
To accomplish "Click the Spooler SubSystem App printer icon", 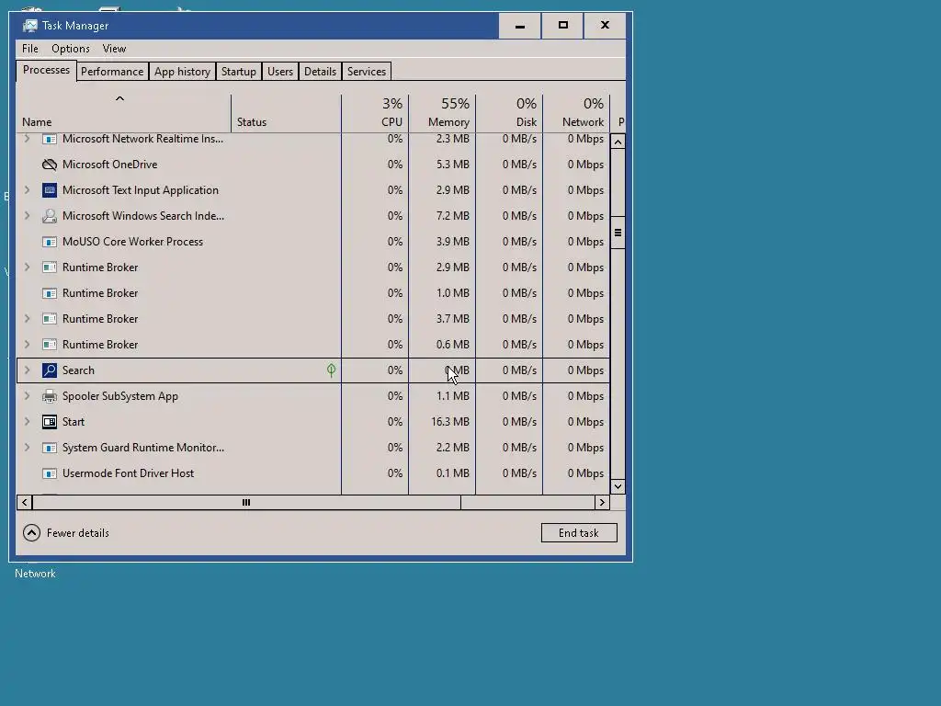I will coord(50,396).
